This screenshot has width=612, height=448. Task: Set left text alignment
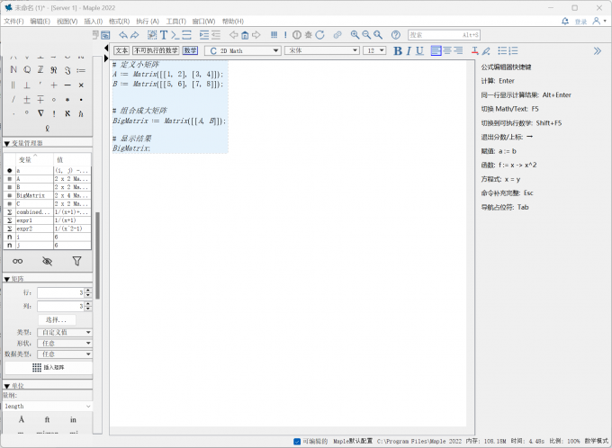pos(436,50)
